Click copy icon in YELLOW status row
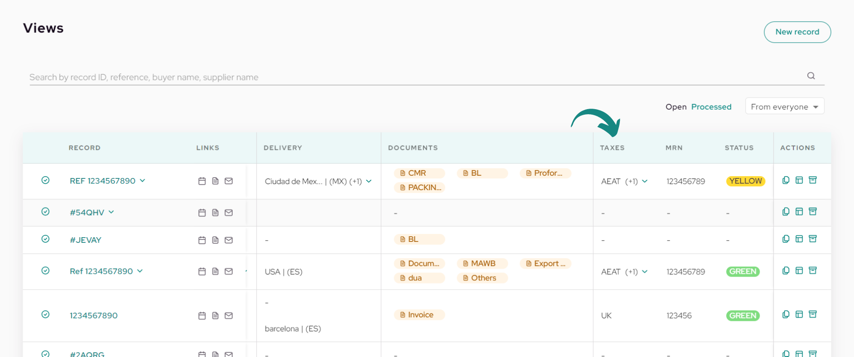 786,180
